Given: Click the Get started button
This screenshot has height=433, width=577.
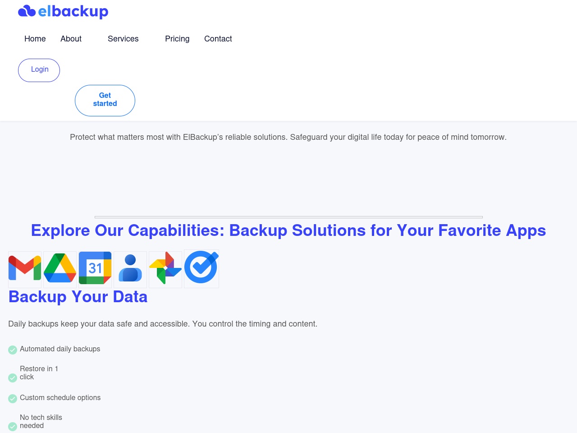Looking at the screenshot, I should [105, 100].
